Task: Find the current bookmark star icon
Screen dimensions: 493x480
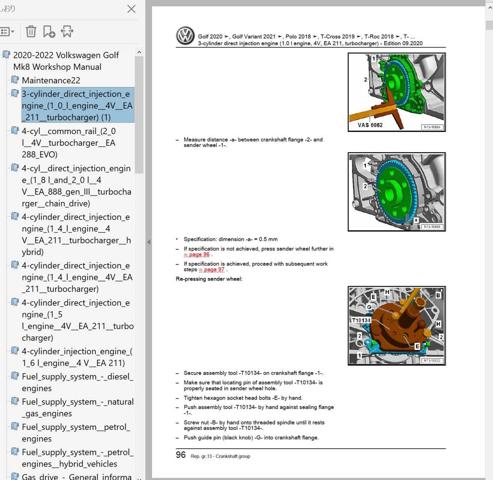Action: (67, 32)
